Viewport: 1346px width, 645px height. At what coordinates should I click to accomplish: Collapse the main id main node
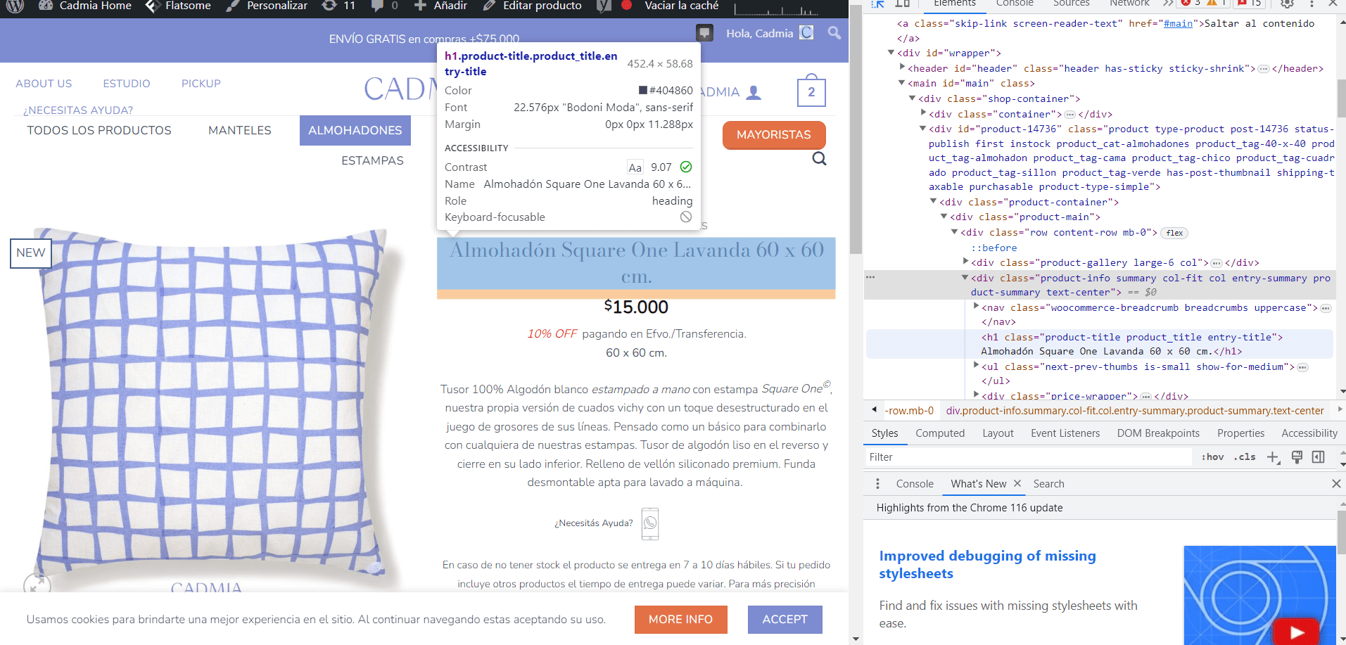[902, 83]
